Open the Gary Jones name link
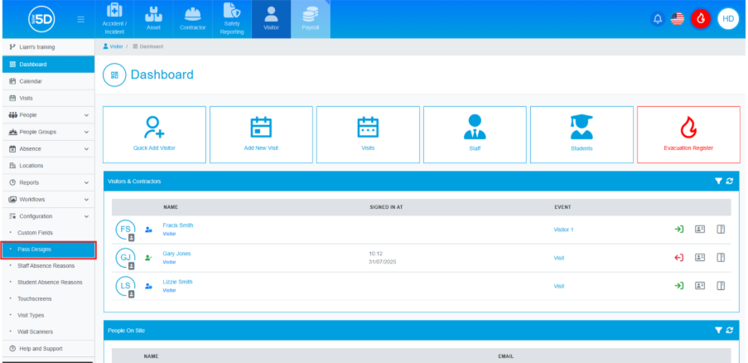Viewport: 748px width, 363px height. pyautogui.click(x=176, y=254)
